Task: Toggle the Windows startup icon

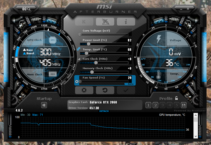Action: pyautogui.click(x=44, y=105)
